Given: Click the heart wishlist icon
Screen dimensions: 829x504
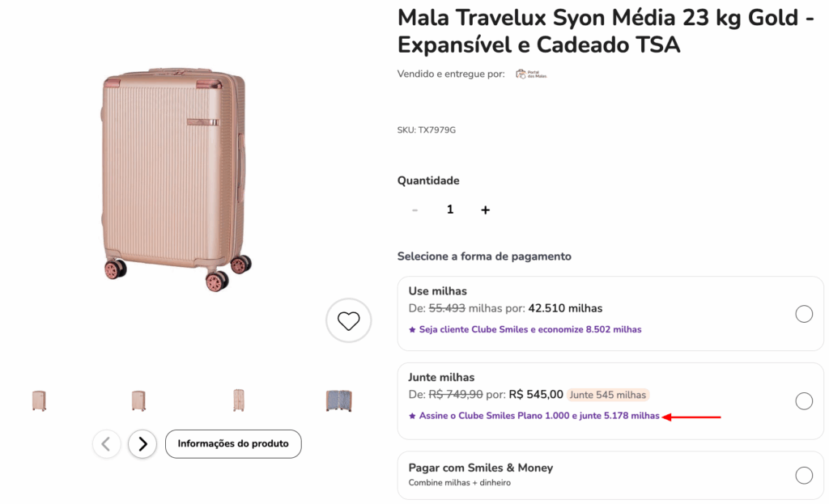Looking at the screenshot, I should (348, 320).
